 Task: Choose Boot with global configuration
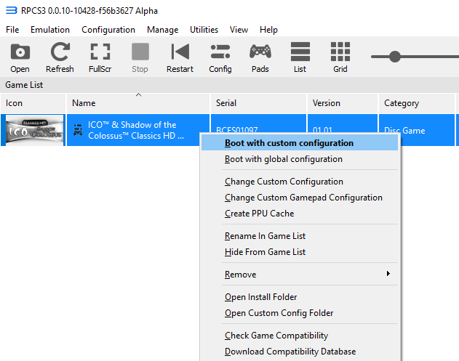click(x=300, y=159)
